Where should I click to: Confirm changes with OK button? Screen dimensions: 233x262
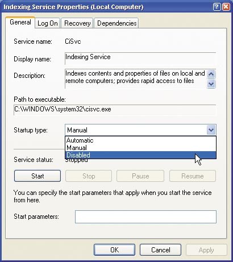pos(114,250)
